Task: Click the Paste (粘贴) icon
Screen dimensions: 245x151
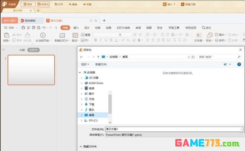Action: coord(7,35)
